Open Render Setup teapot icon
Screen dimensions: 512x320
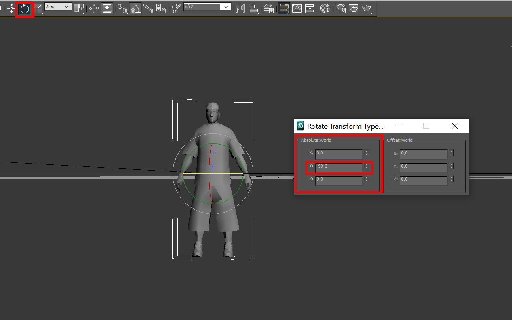click(341, 8)
